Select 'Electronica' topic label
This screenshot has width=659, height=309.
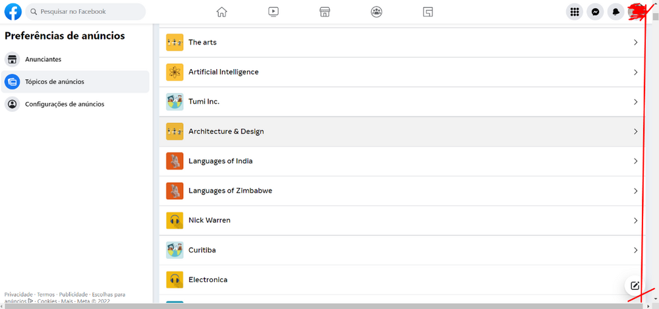[208, 279]
